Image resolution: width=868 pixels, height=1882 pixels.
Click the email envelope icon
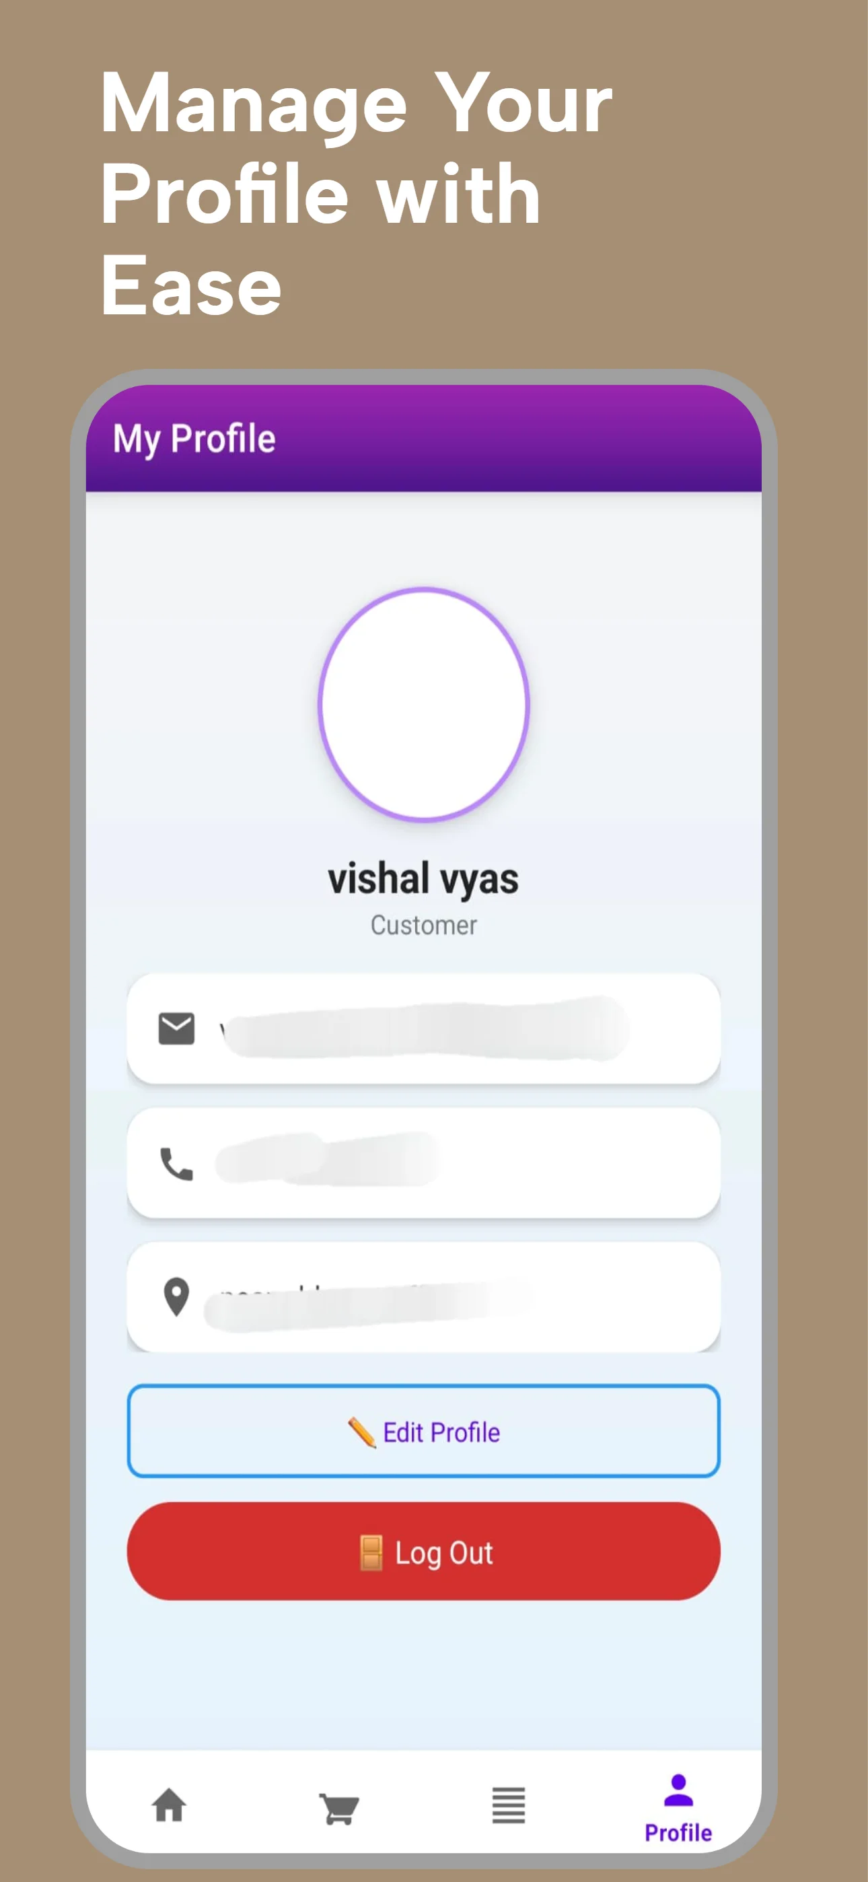(177, 1029)
